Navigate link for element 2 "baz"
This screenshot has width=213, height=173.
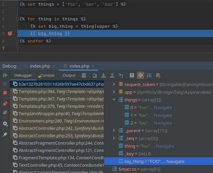[163, 123]
